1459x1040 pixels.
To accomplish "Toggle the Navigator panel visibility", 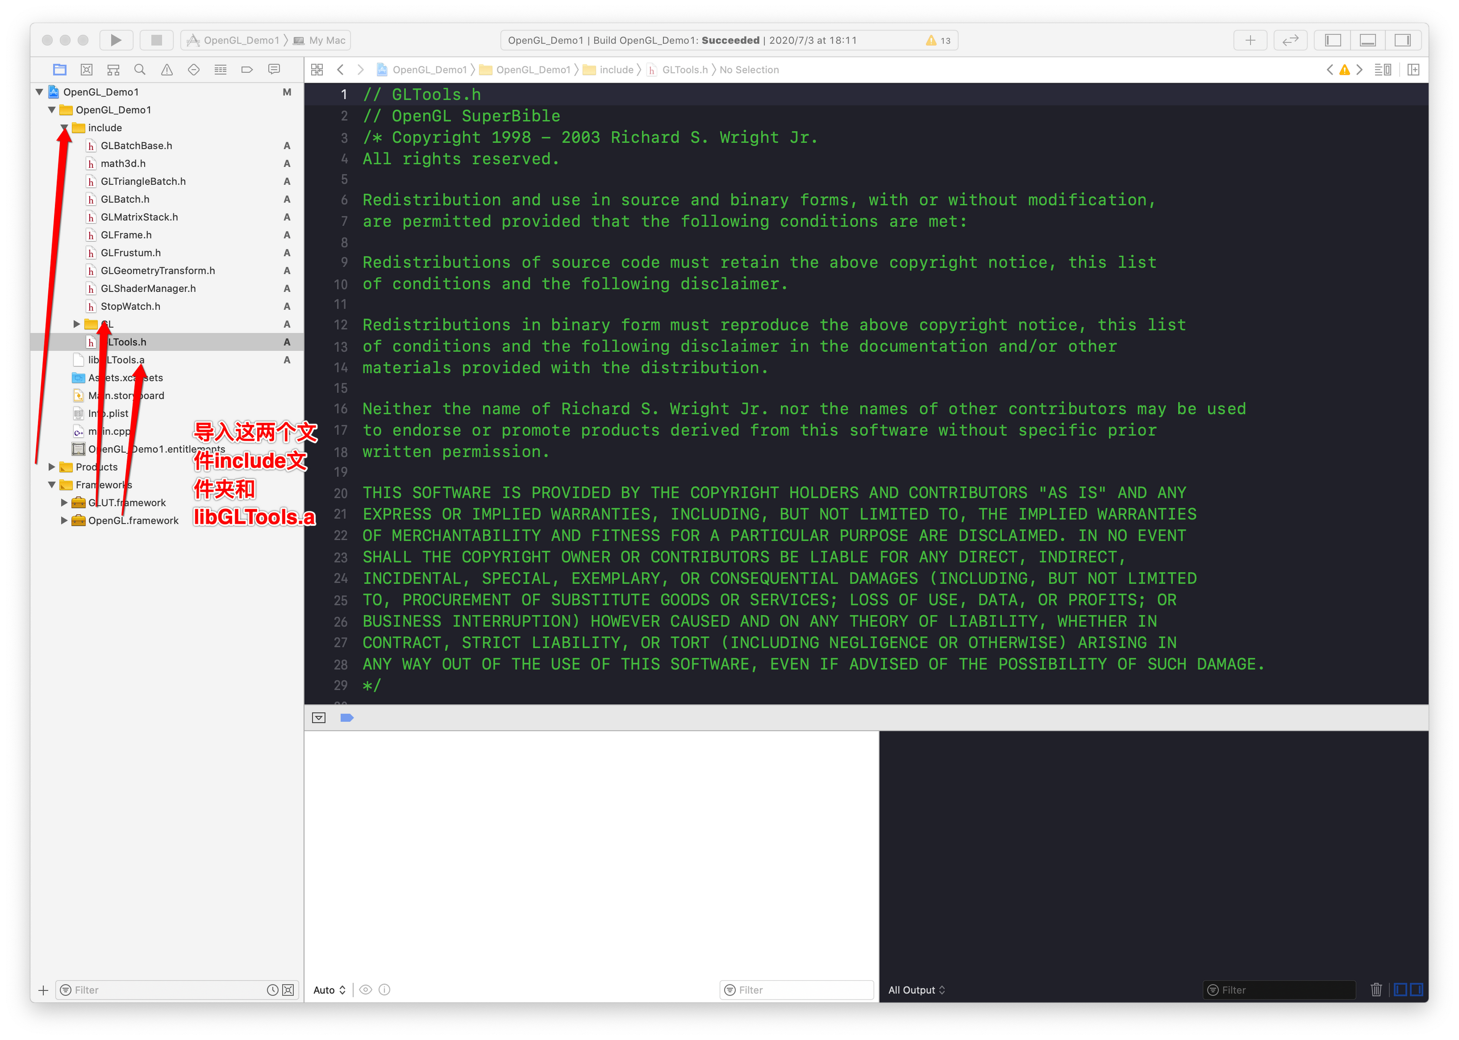I will point(1333,41).
